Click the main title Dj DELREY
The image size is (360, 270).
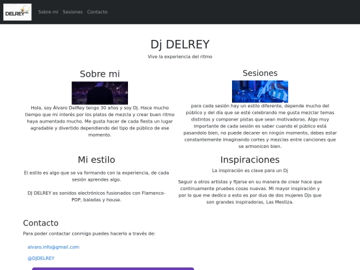point(180,44)
